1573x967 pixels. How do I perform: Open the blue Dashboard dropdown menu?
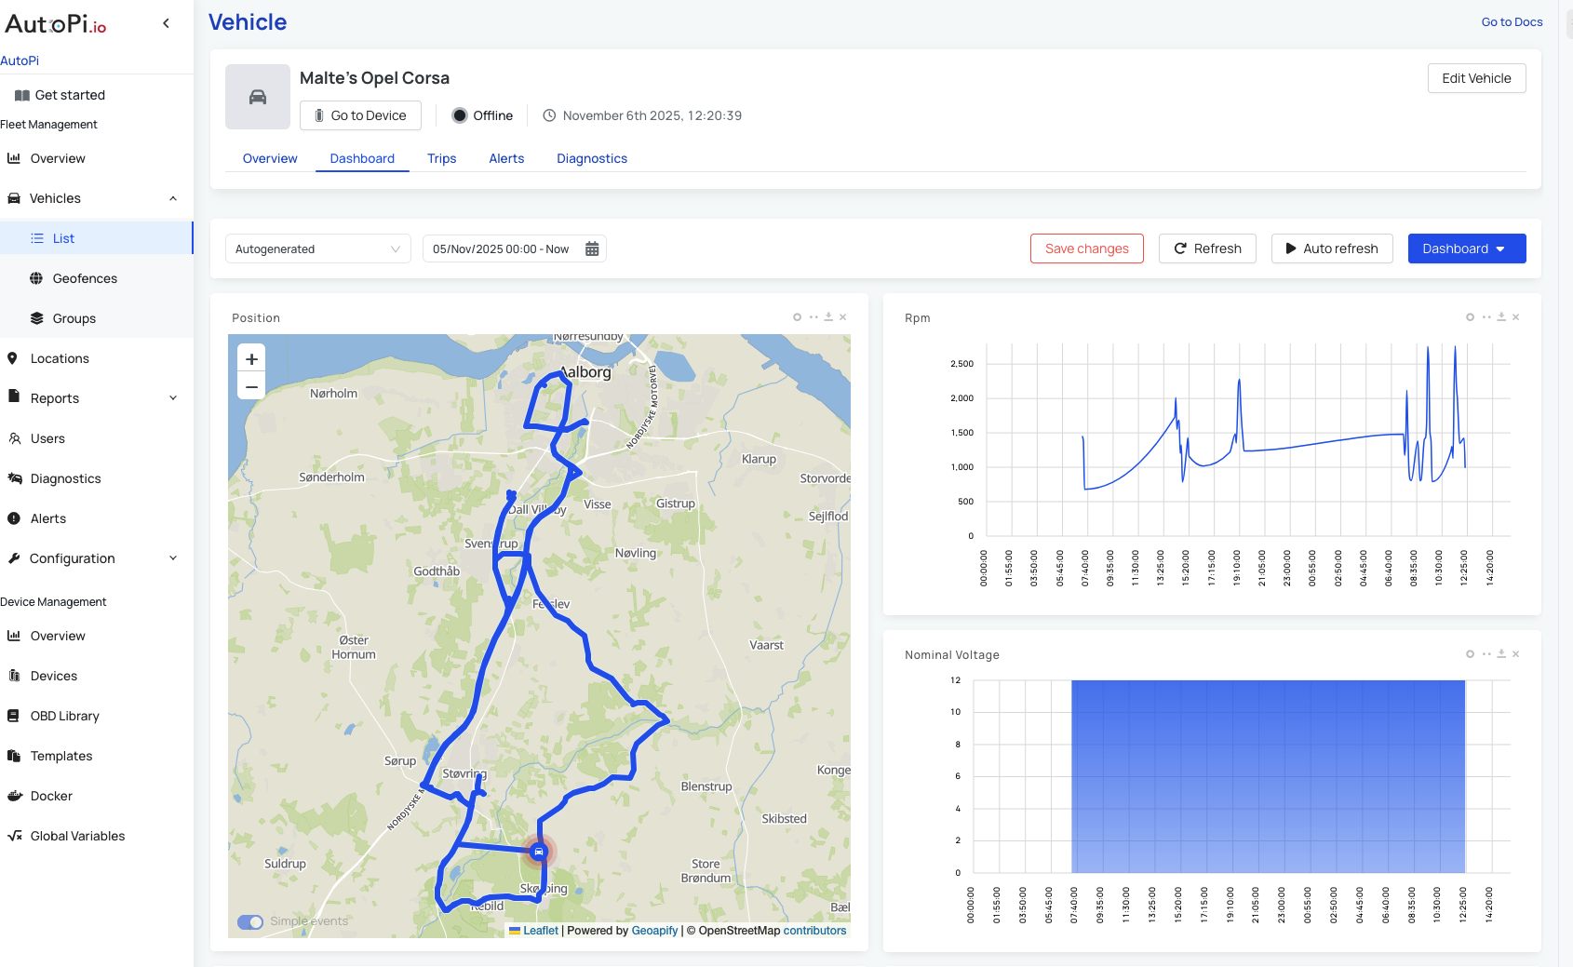[1466, 248]
